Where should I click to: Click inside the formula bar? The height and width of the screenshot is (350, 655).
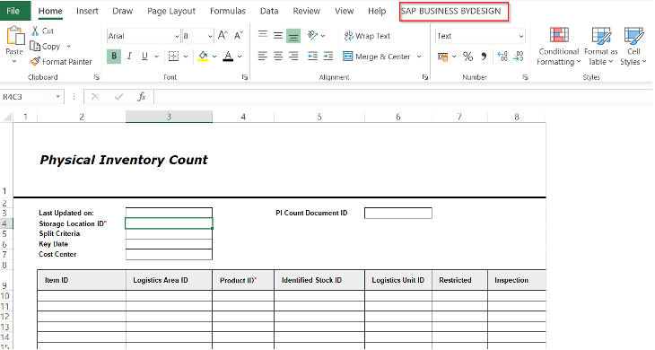(403, 97)
